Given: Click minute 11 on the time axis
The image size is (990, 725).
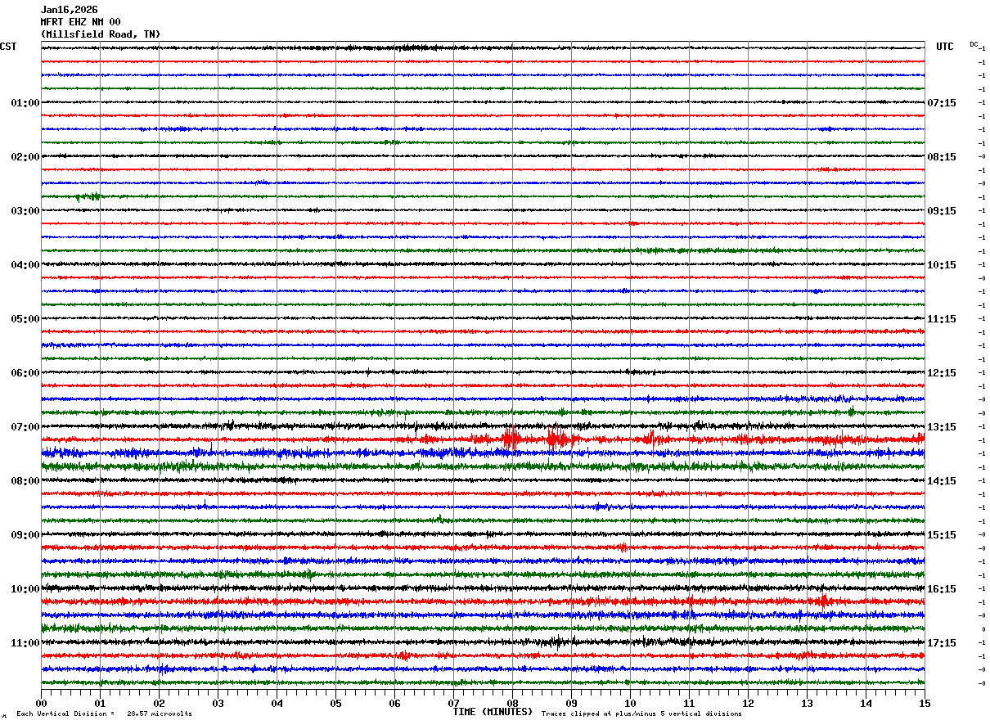Looking at the screenshot, I should coord(689,702).
